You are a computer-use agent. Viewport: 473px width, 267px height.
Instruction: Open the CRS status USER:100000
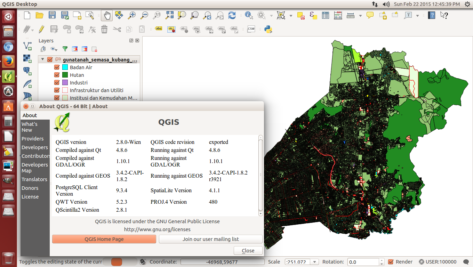(438, 262)
